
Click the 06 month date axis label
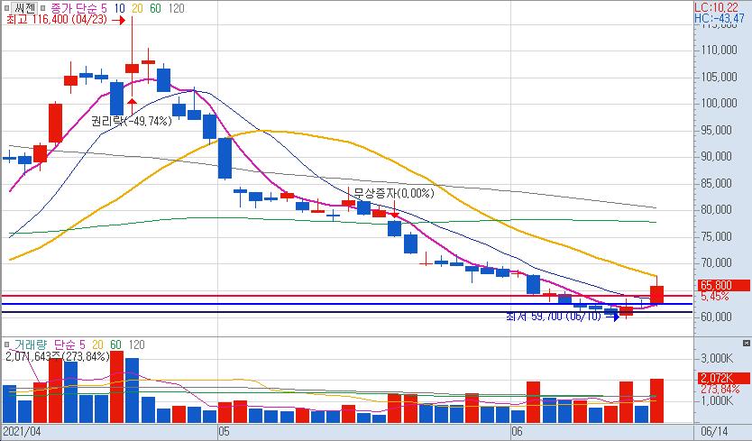pyautogui.click(x=517, y=431)
